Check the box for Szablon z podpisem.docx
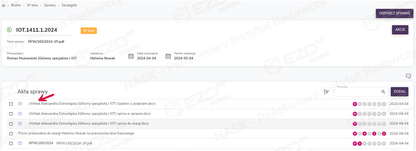Image resolution: width=416 pixels, height=151 pixels. (11, 104)
